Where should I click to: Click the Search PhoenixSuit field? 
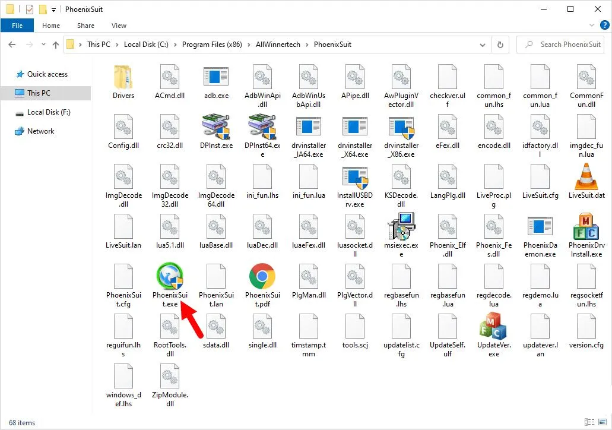(x=560, y=45)
